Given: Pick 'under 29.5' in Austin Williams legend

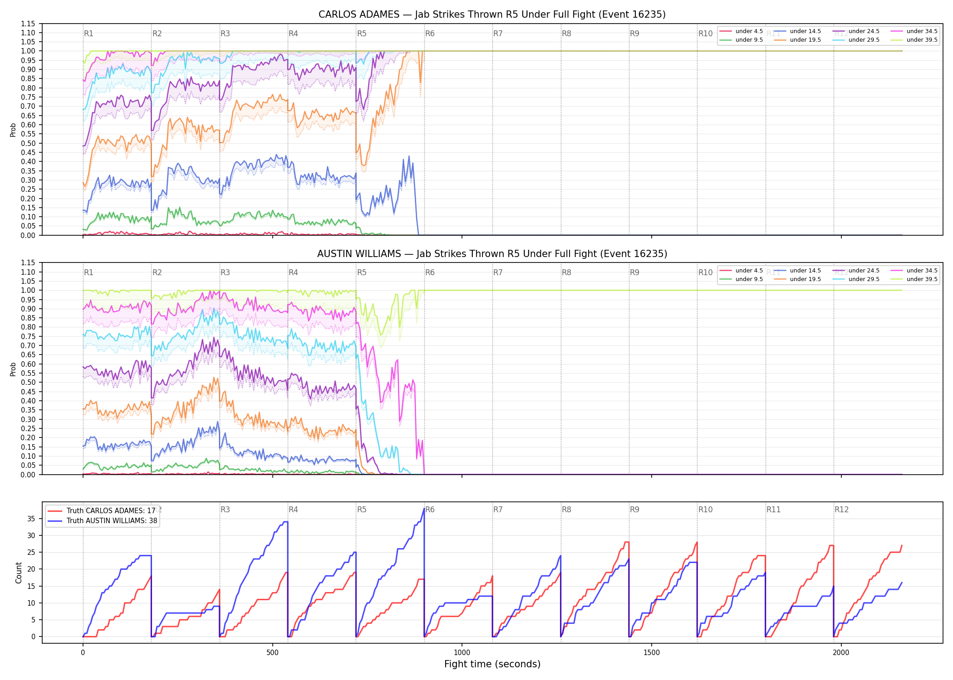Looking at the screenshot, I should 856,279.
